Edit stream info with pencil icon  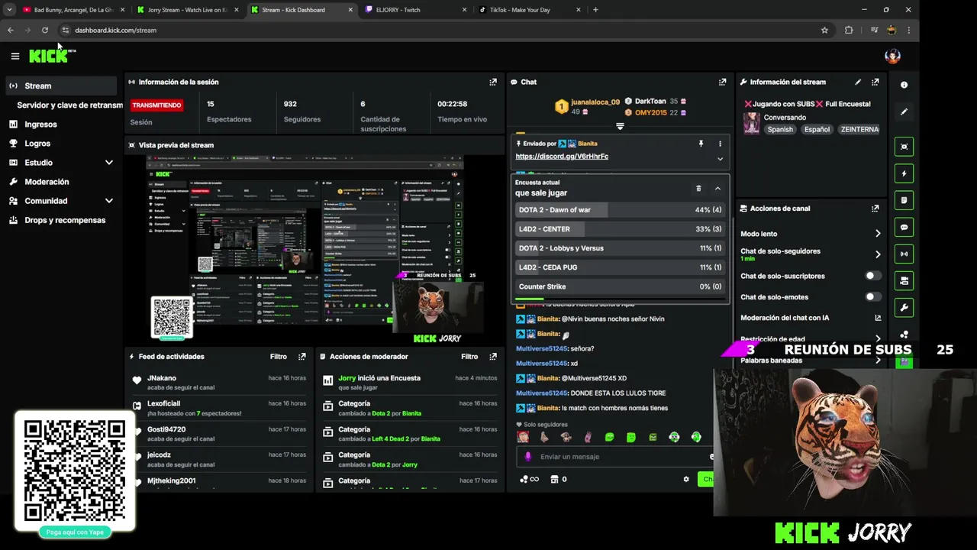(858, 82)
